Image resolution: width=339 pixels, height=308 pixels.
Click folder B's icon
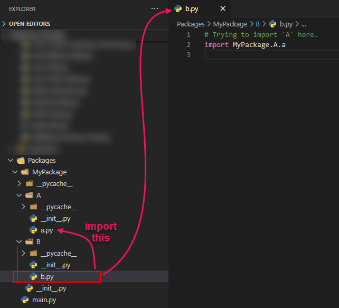pos(29,241)
